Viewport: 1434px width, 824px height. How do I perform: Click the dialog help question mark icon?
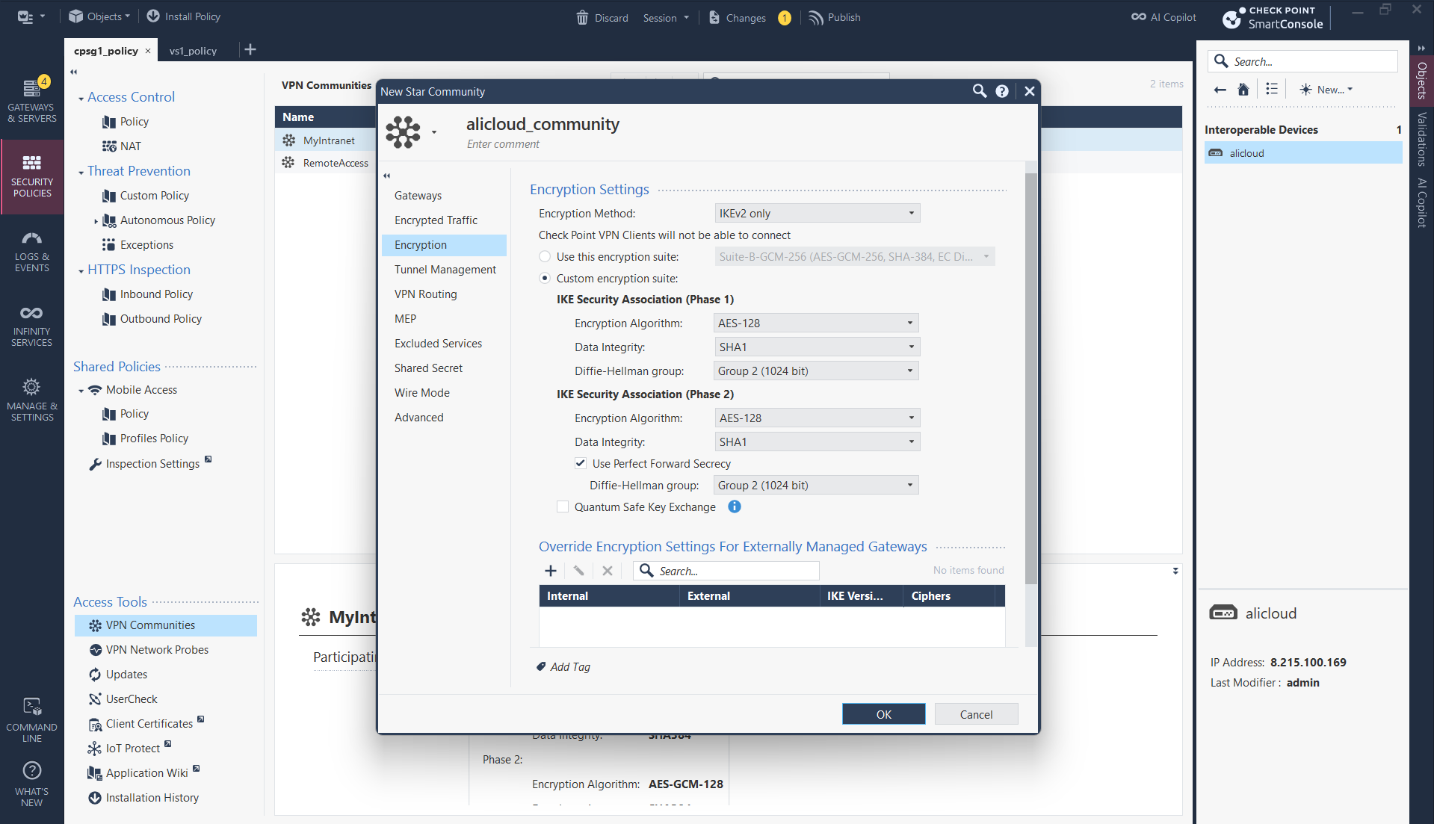(x=1002, y=91)
